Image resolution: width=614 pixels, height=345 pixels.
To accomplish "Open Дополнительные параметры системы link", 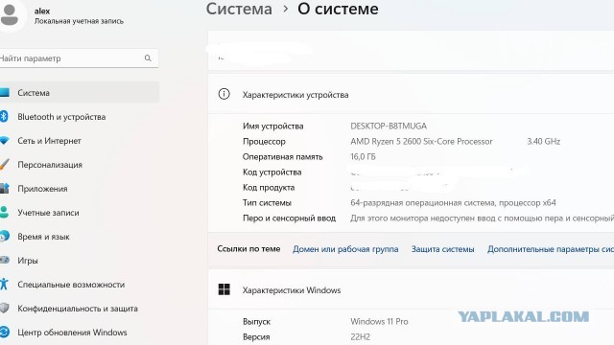I will [x=551, y=249].
